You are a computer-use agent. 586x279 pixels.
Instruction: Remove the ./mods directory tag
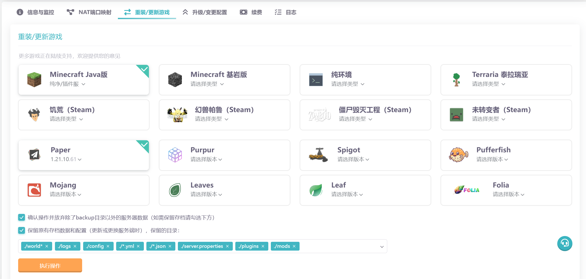(294, 246)
